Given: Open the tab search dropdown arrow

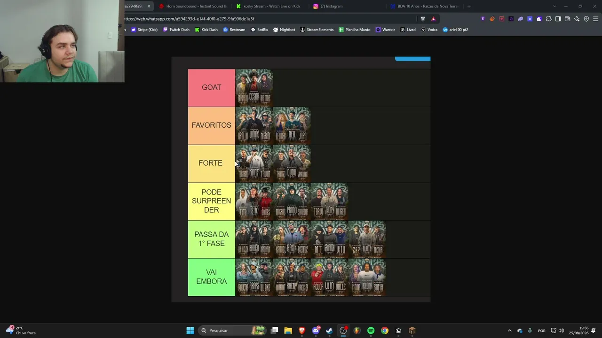Looking at the screenshot, I should click(x=554, y=6).
